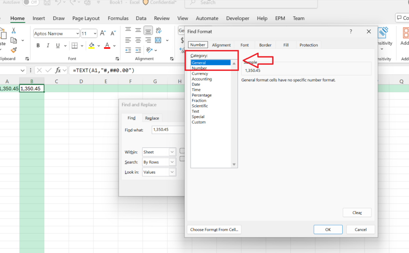The width and height of the screenshot is (409, 253).
Task: Click the yellow Fill Color button
Action: pos(92,46)
